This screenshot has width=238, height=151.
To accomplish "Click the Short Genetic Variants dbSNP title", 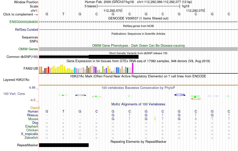I will (x=138, y=53).
